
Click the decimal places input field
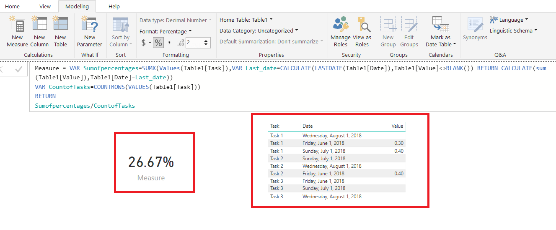pos(194,43)
